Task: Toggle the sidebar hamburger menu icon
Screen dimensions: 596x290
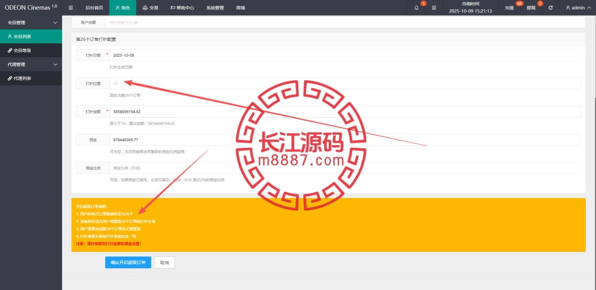Action: click(71, 8)
